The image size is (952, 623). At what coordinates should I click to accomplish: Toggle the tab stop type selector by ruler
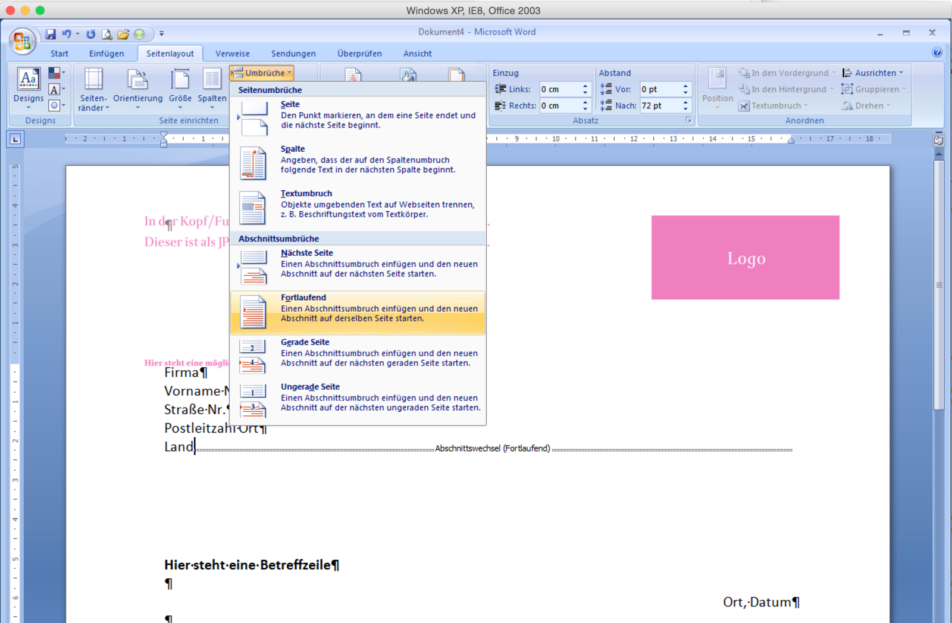15,139
